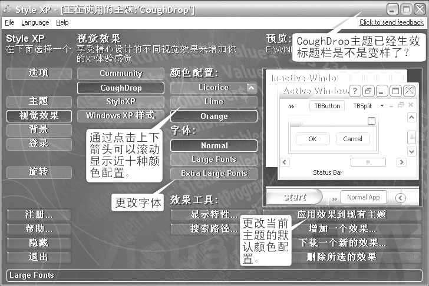Open the 选项 section

pos(39,73)
